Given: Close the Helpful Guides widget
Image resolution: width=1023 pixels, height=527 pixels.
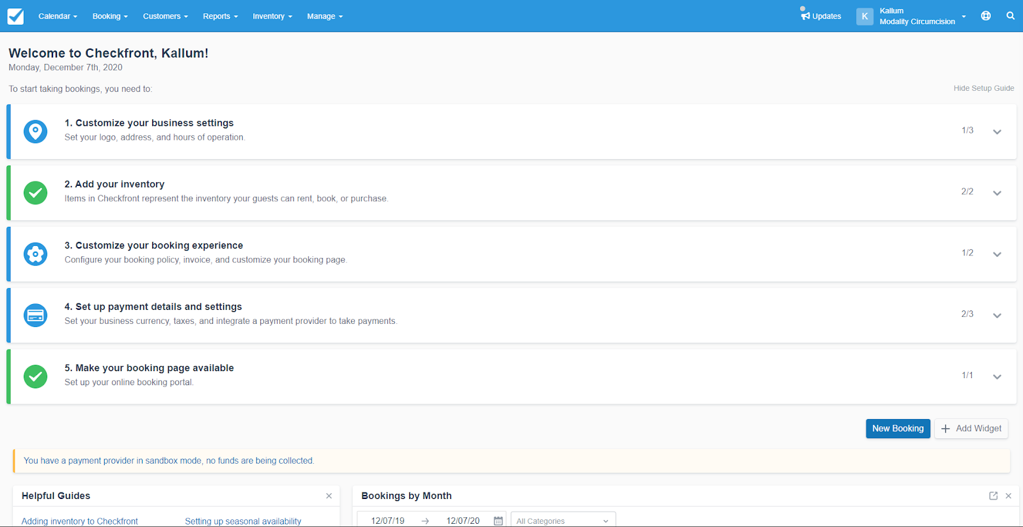Looking at the screenshot, I should 329,496.
